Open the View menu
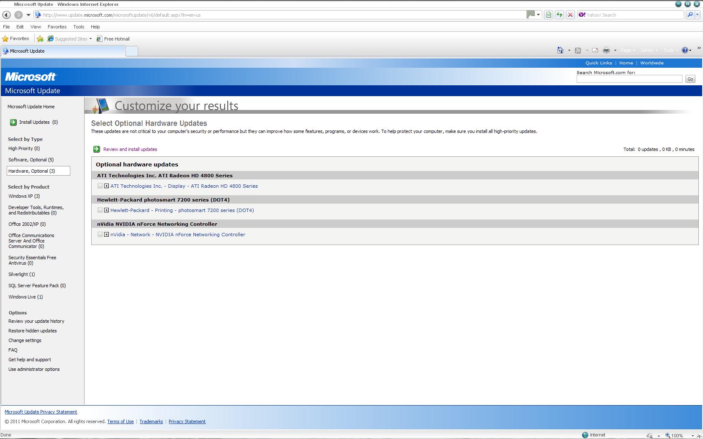 (36, 27)
